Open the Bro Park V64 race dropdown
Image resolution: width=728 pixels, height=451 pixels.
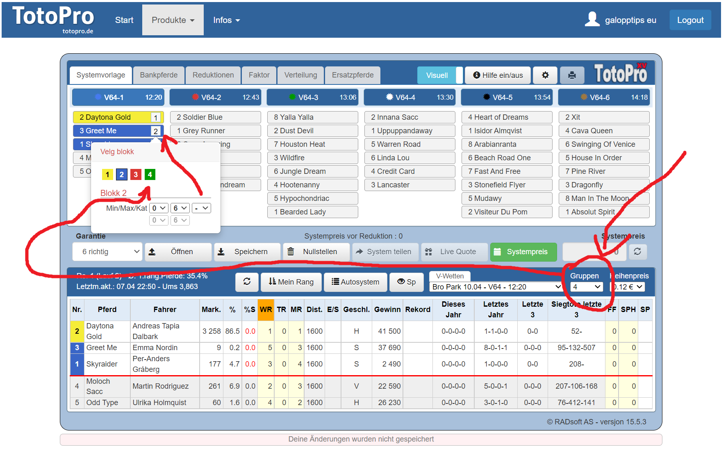[496, 287]
